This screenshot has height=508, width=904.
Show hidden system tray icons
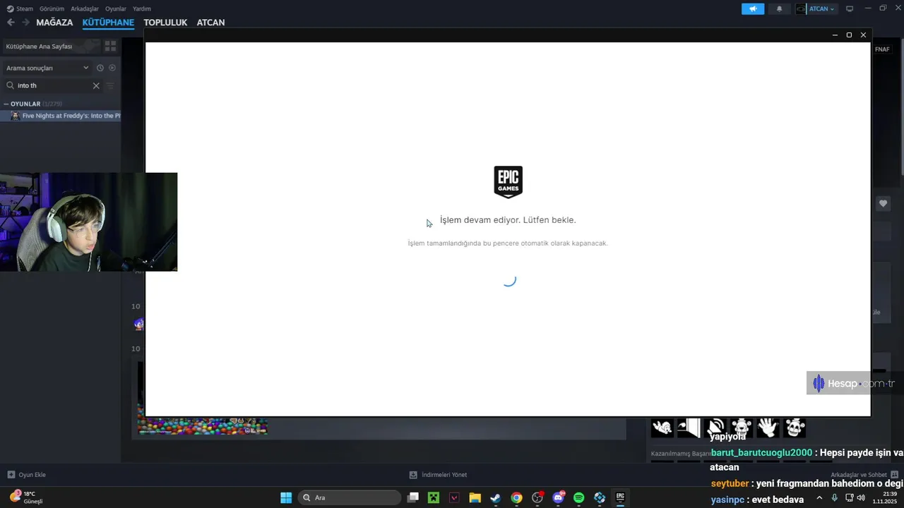coord(819,497)
